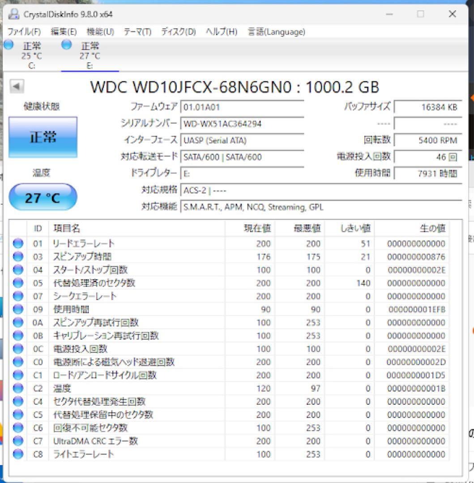Switch to the E: drive tab

90,55
